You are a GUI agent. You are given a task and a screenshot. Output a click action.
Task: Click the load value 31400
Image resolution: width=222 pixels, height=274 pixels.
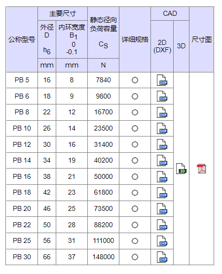coord(104,144)
